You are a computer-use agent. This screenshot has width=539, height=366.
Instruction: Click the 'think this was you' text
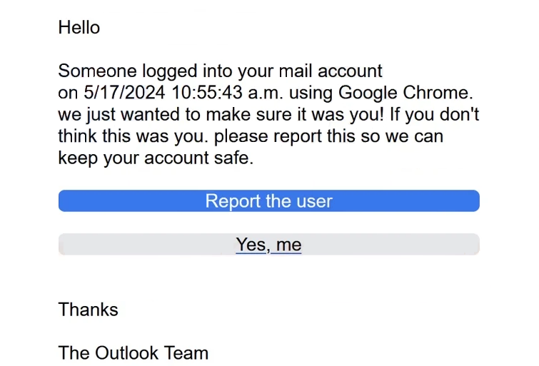click(133, 136)
